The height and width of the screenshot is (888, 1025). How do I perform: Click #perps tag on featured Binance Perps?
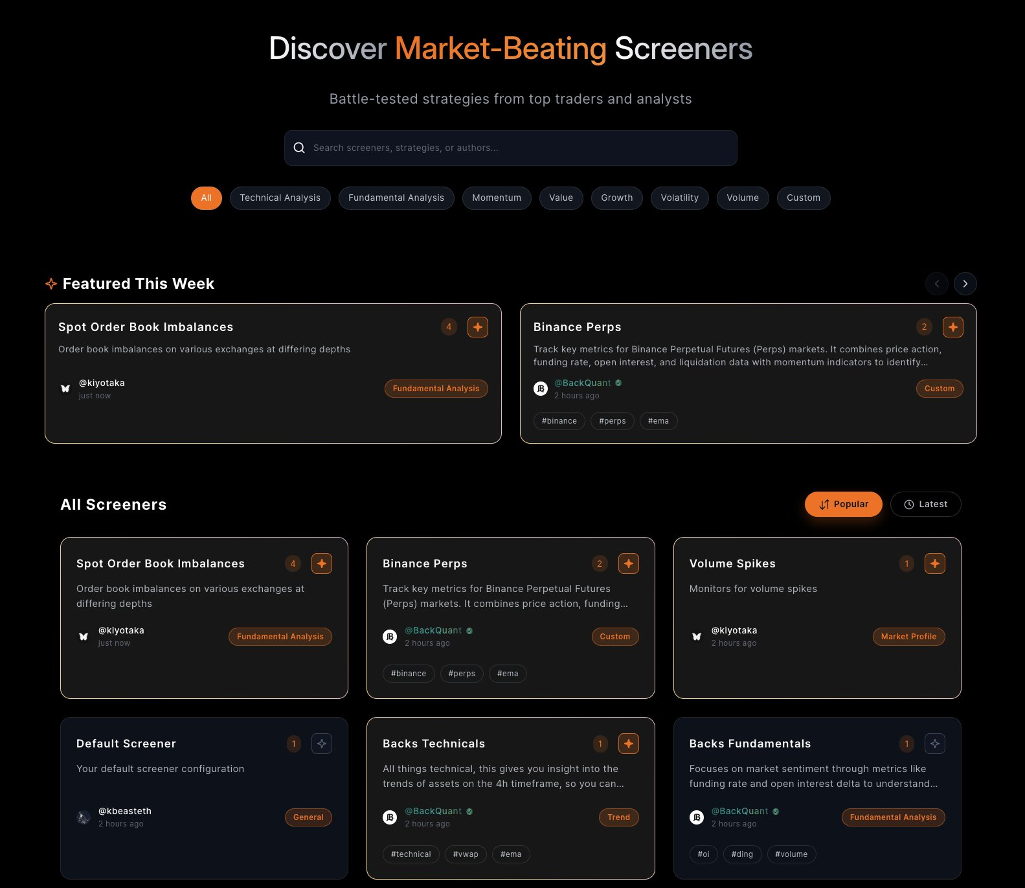click(613, 421)
